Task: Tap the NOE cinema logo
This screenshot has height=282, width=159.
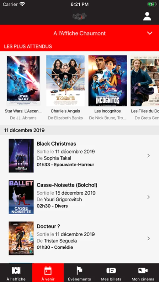Action: [x=80, y=16]
